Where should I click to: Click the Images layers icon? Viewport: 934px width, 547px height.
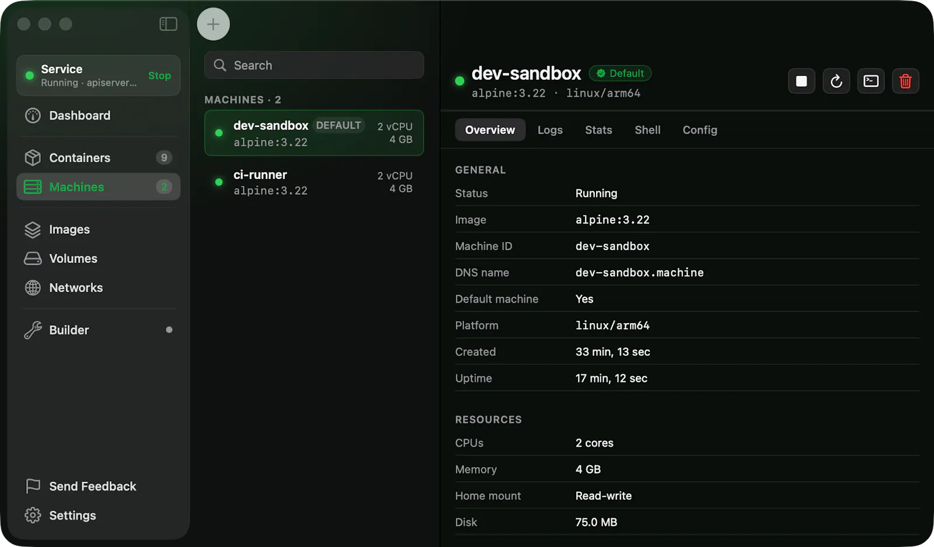click(x=33, y=230)
